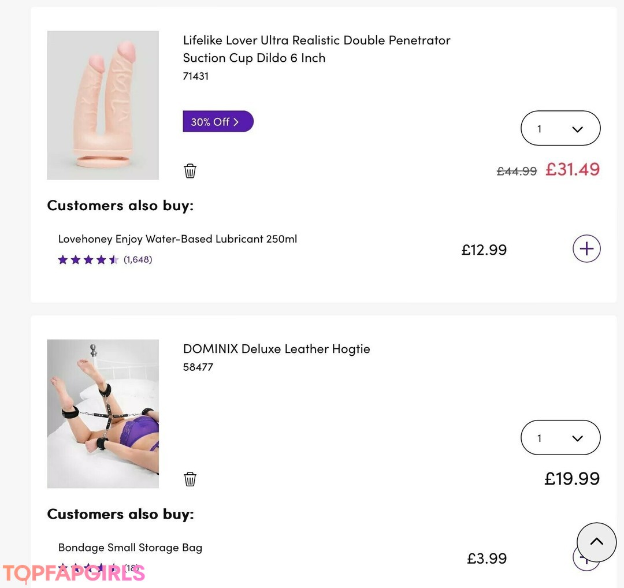Click product code 71431
Screen dimensions: 624x588
coord(196,76)
